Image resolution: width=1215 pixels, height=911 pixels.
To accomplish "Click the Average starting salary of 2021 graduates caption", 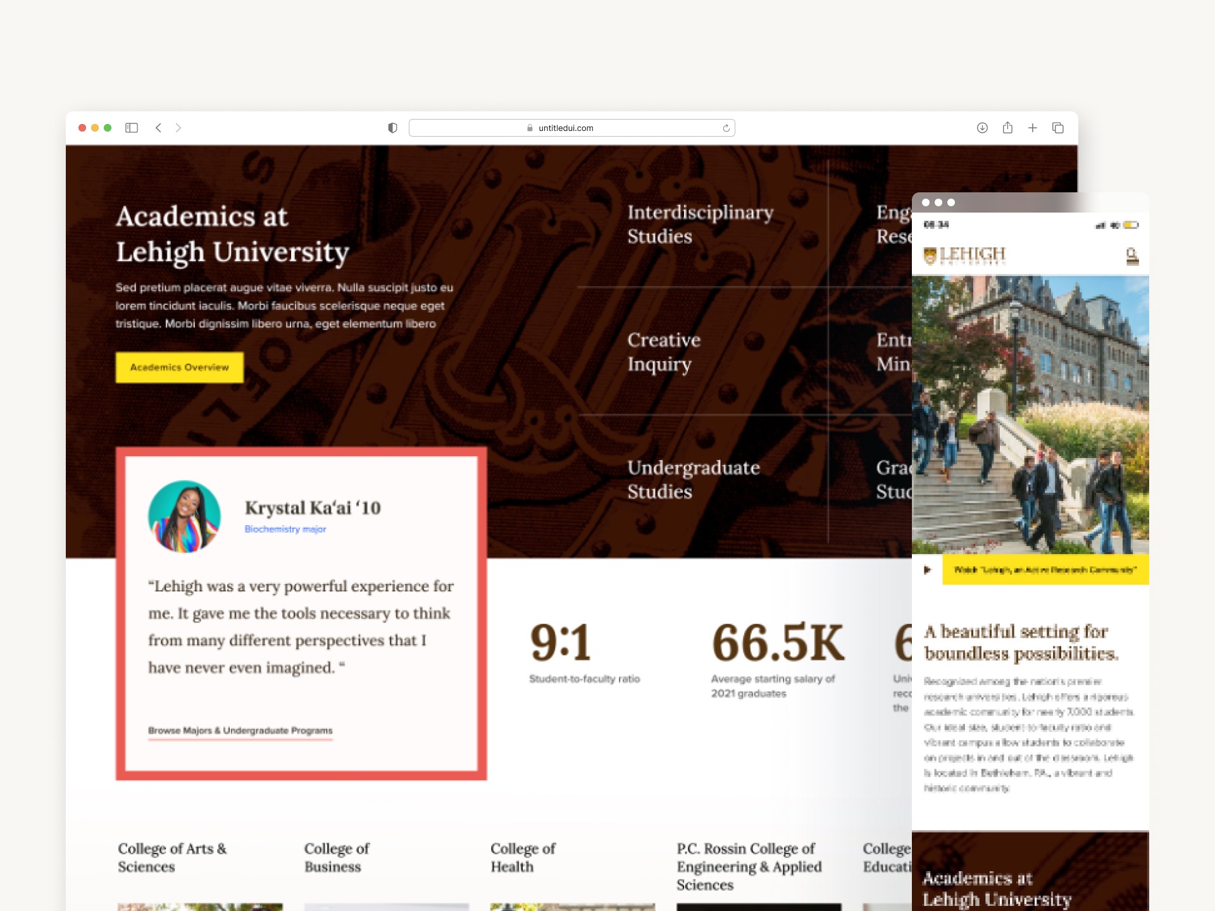I will (x=773, y=686).
